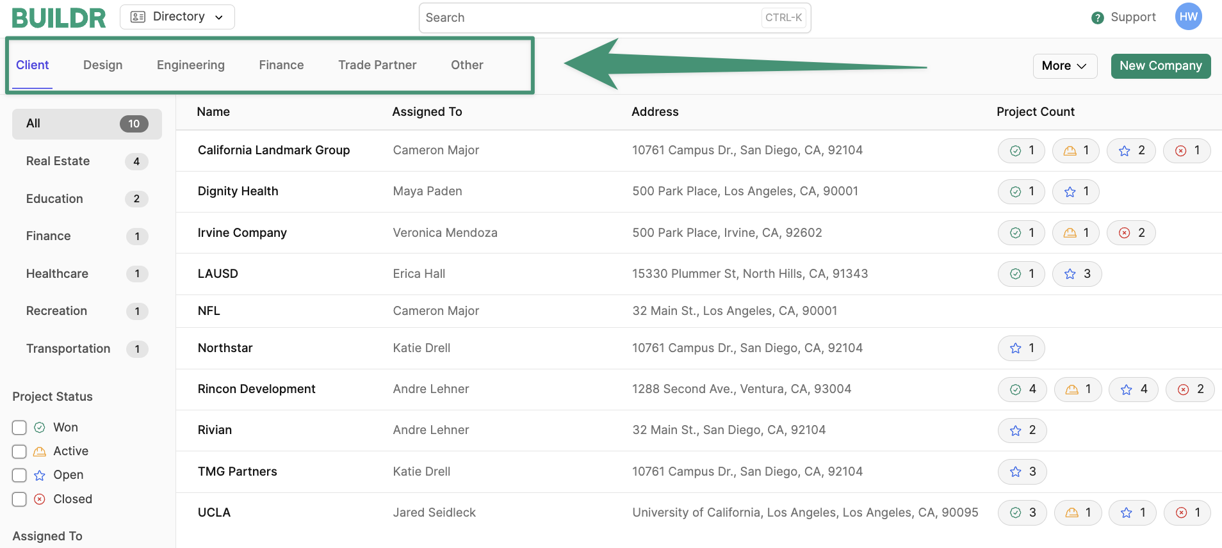Click the Project Count column header
Viewport: 1222px width, 548px height.
pos(1036,112)
